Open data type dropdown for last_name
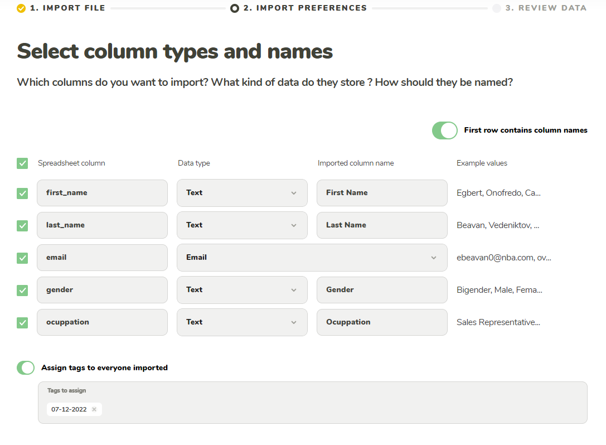Screen dimensions: 606x445 [242, 225]
